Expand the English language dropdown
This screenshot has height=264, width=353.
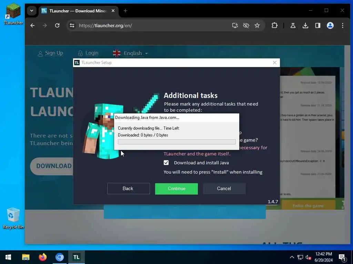pos(130,53)
